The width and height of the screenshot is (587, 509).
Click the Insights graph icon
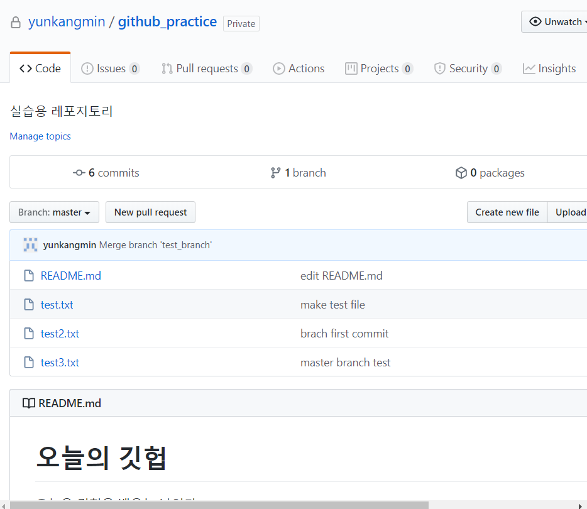[529, 68]
